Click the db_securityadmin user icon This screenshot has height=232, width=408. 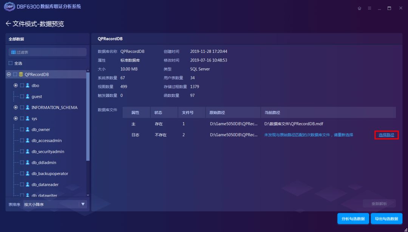click(28, 152)
